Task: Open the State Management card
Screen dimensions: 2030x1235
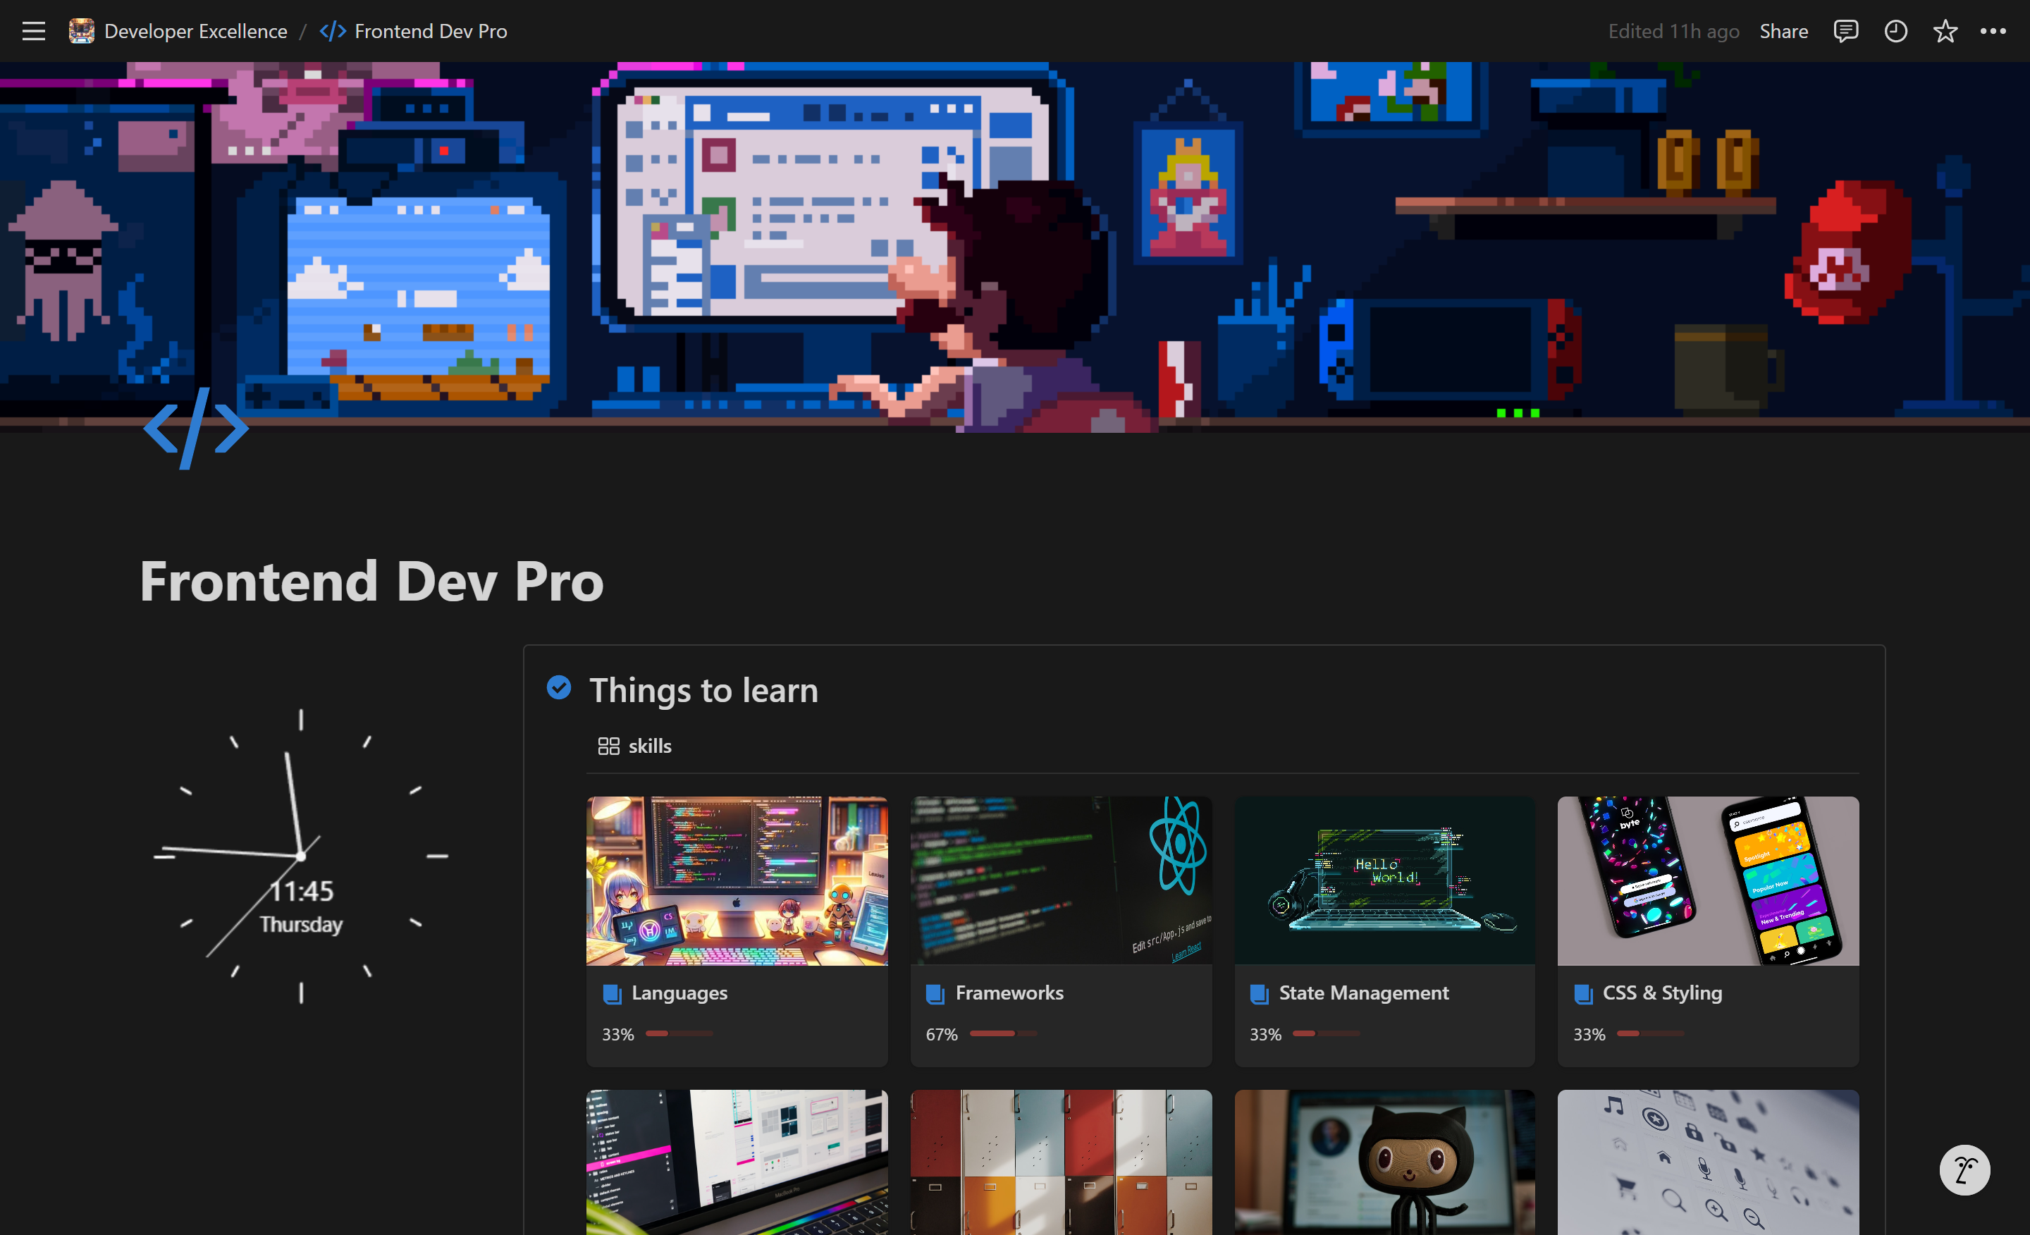Action: point(1383,931)
